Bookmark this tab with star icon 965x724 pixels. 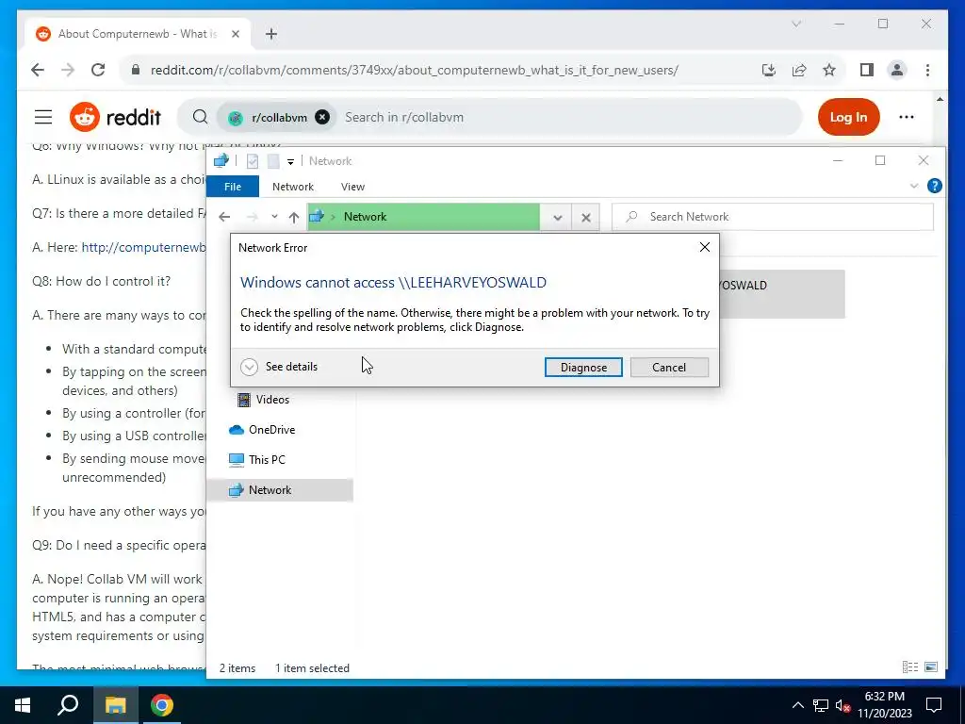(x=829, y=70)
